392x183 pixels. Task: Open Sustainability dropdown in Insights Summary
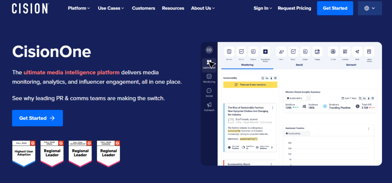(298, 98)
